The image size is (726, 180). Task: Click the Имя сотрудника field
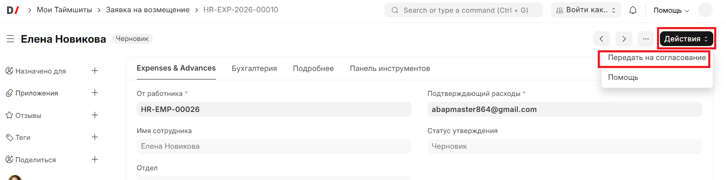[x=274, y=146]
